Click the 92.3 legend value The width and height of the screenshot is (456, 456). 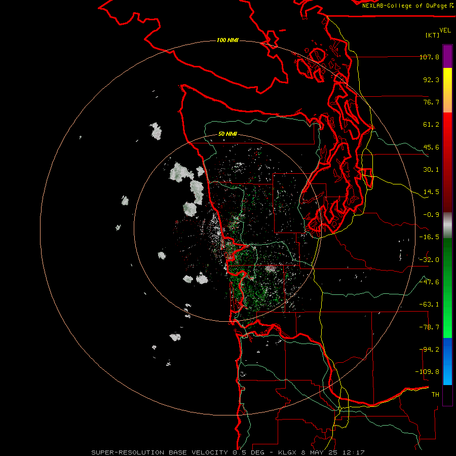[431, 80]
